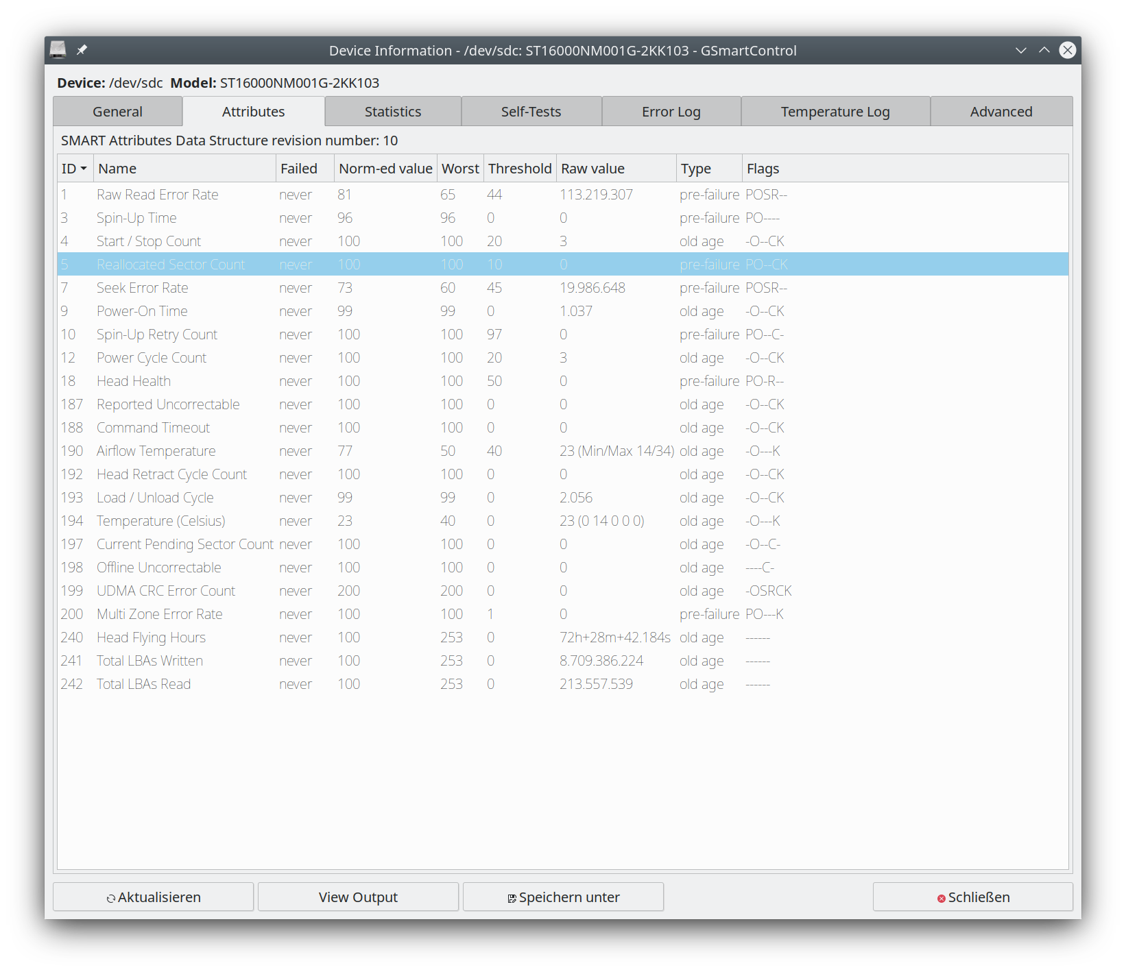The width and height of the screenshot is (1126, 972).
Task: Select the Head Retract Cycle Count row
Action: [x=562, y=474]
